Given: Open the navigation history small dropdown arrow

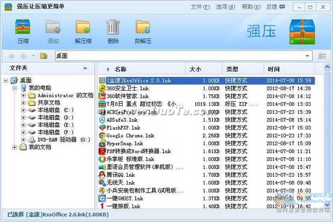Looking at the screenshot, I should [x=33, y=56].
